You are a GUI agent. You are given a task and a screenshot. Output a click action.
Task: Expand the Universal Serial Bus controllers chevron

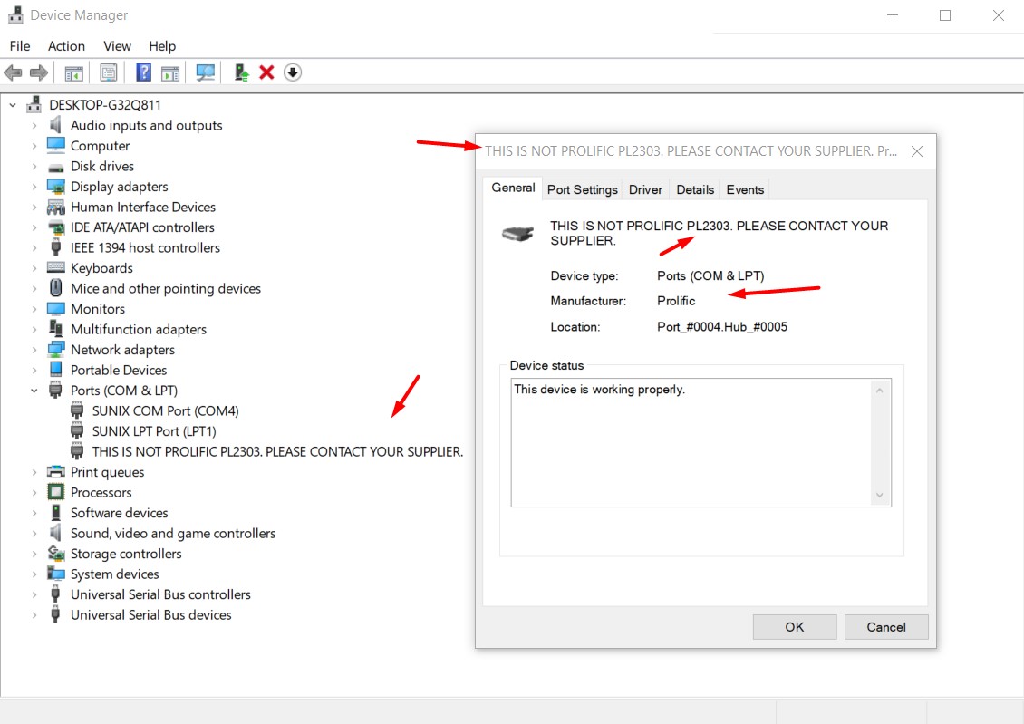[34, 594]
